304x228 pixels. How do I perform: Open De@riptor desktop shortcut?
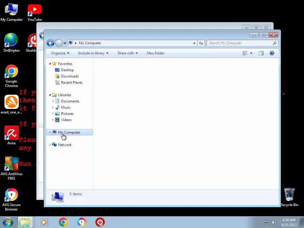click(12, 43)
